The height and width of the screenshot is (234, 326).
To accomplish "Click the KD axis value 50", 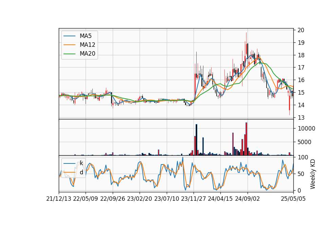I will [x=301, y=174].
